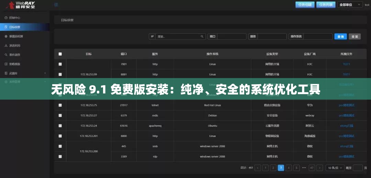The height and width of the screenshot is (178, 371).
Task: Click the highlighted page 3 button
Action: pos(281,168)
